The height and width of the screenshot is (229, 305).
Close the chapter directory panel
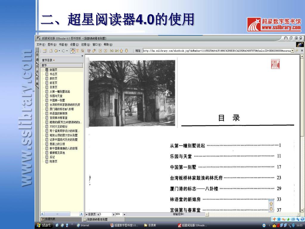pyautogui.click(x=82, y=56)
